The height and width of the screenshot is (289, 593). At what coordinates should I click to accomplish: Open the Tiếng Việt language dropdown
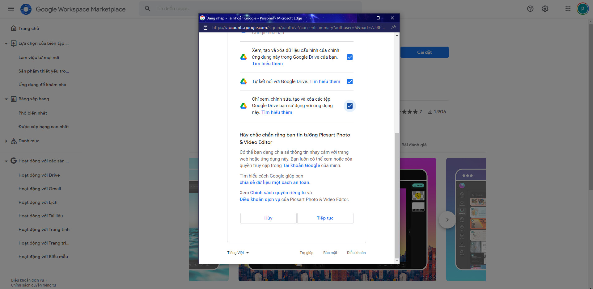[238, 253]
